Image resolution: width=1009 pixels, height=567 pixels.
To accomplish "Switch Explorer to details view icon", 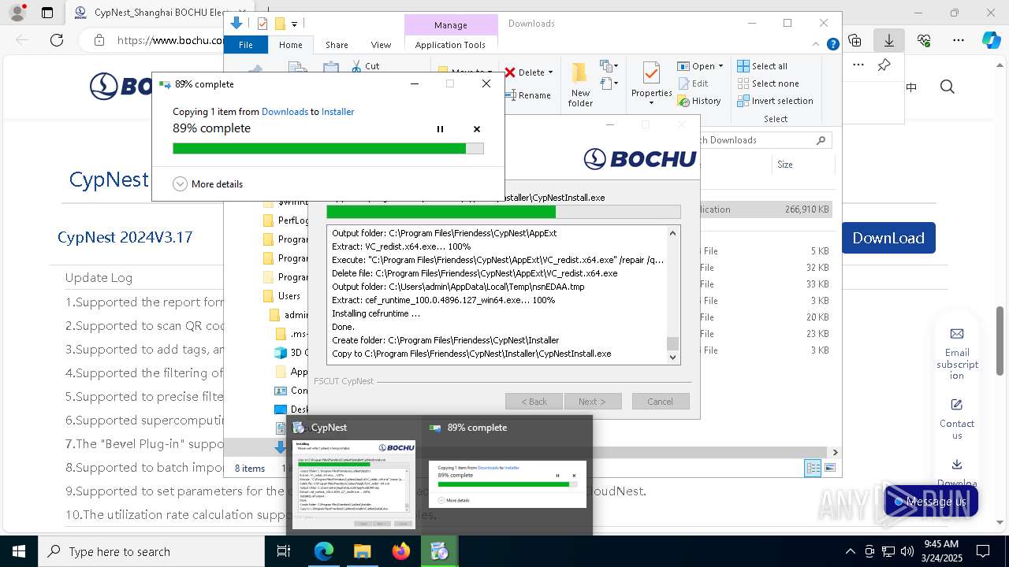I will click(813, 469).
